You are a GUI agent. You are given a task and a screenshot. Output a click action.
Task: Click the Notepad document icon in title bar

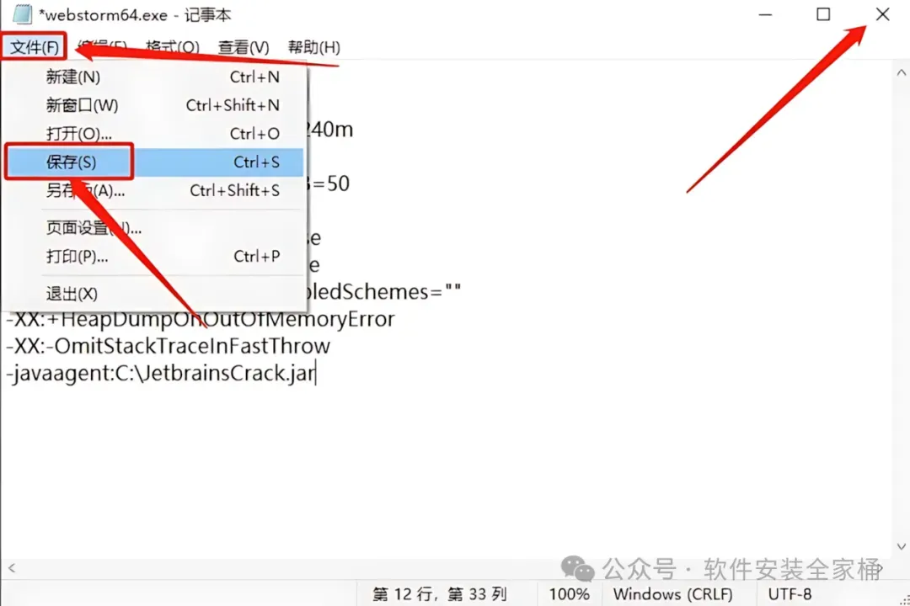coord(21,14)
